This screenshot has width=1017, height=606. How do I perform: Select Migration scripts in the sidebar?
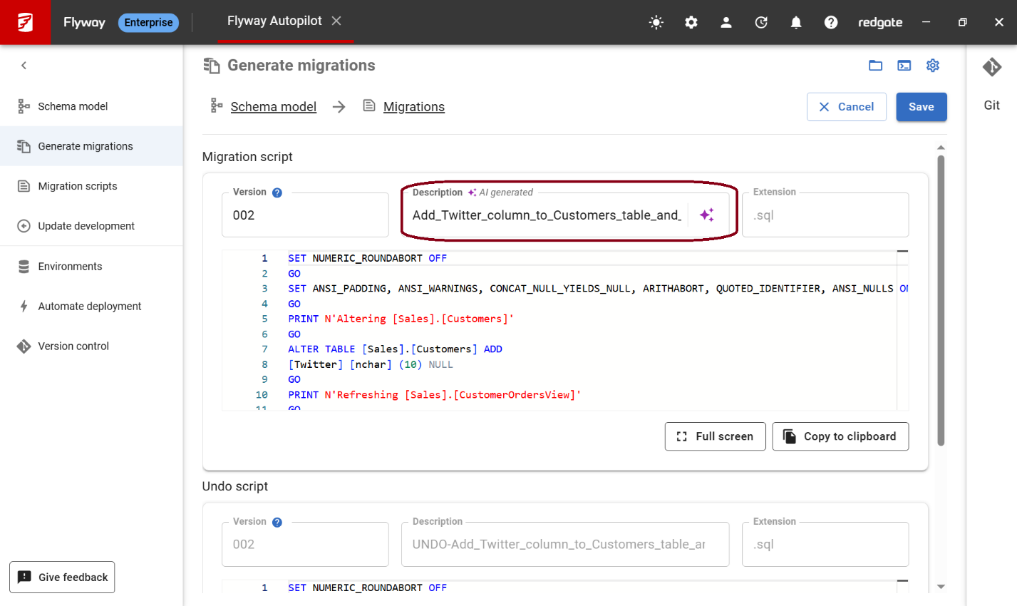click(77, 186)
